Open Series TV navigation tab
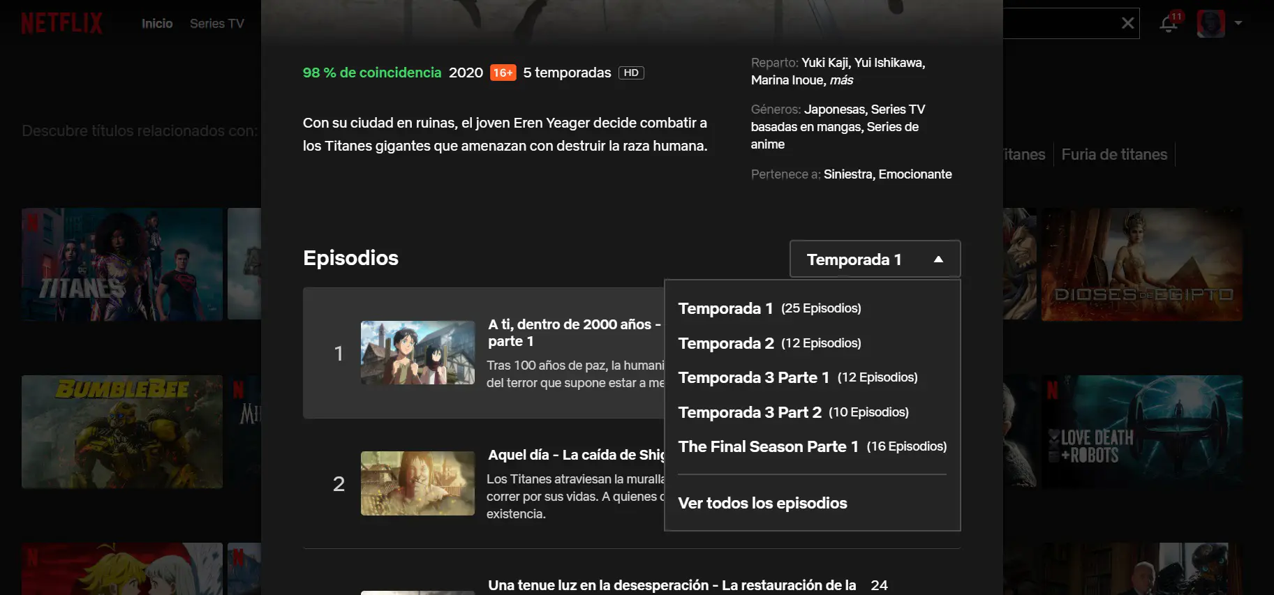Viewport: 1274px width, 595px height. pyautogui.click(x=217, y=24)
